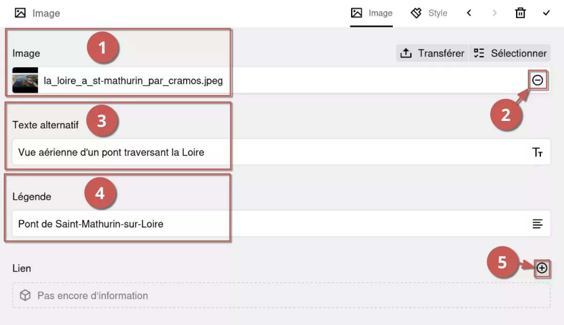Click the trash icon to delete block
Image resolution: width=564 pixels, height=325 pixels.
(x=520, y=13)
